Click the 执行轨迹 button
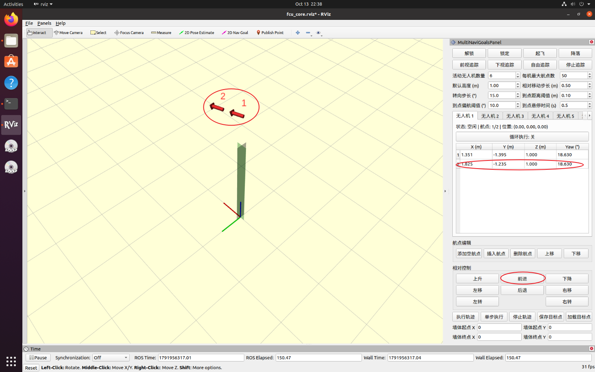 click(465, 317)
